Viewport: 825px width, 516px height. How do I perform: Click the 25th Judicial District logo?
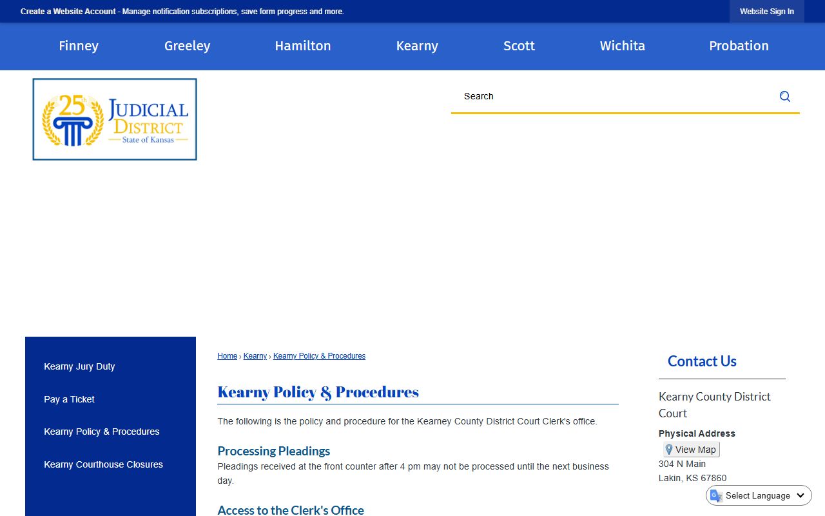click(115, 119)
